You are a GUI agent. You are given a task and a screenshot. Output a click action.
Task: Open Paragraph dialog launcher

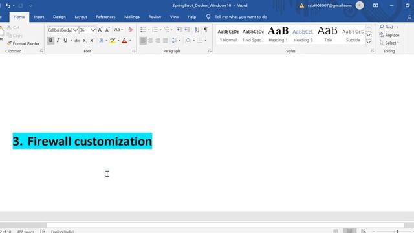210,51
